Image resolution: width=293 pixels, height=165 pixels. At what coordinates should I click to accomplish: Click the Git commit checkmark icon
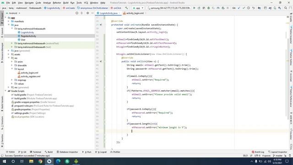tap(244, 8)
